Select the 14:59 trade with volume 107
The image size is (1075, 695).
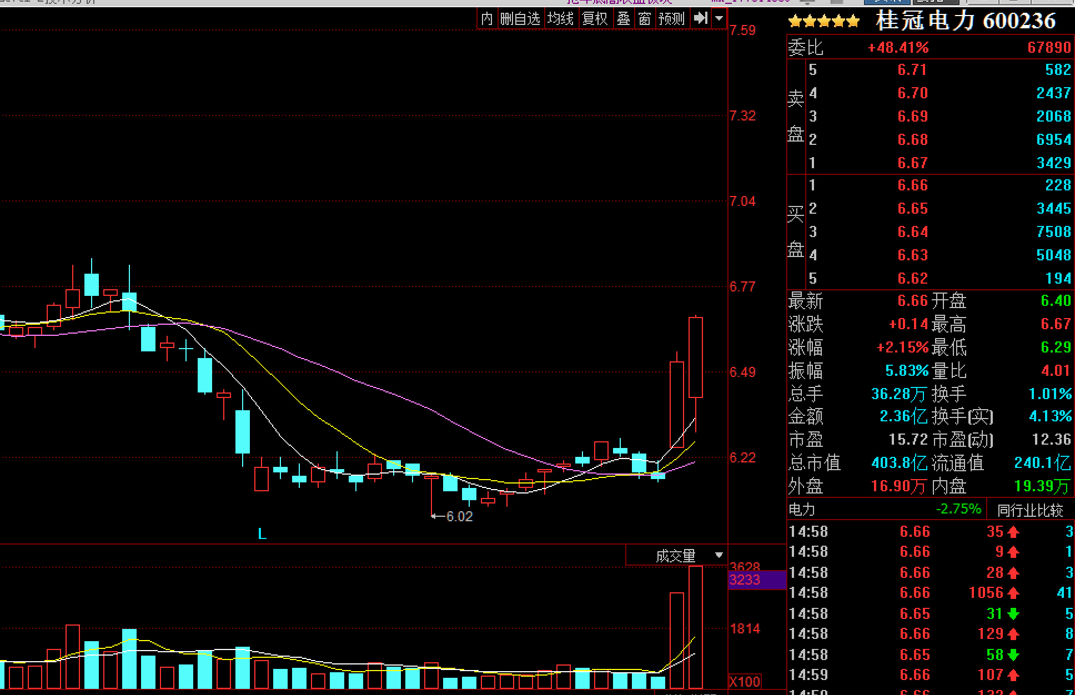[x=931, y=675]
